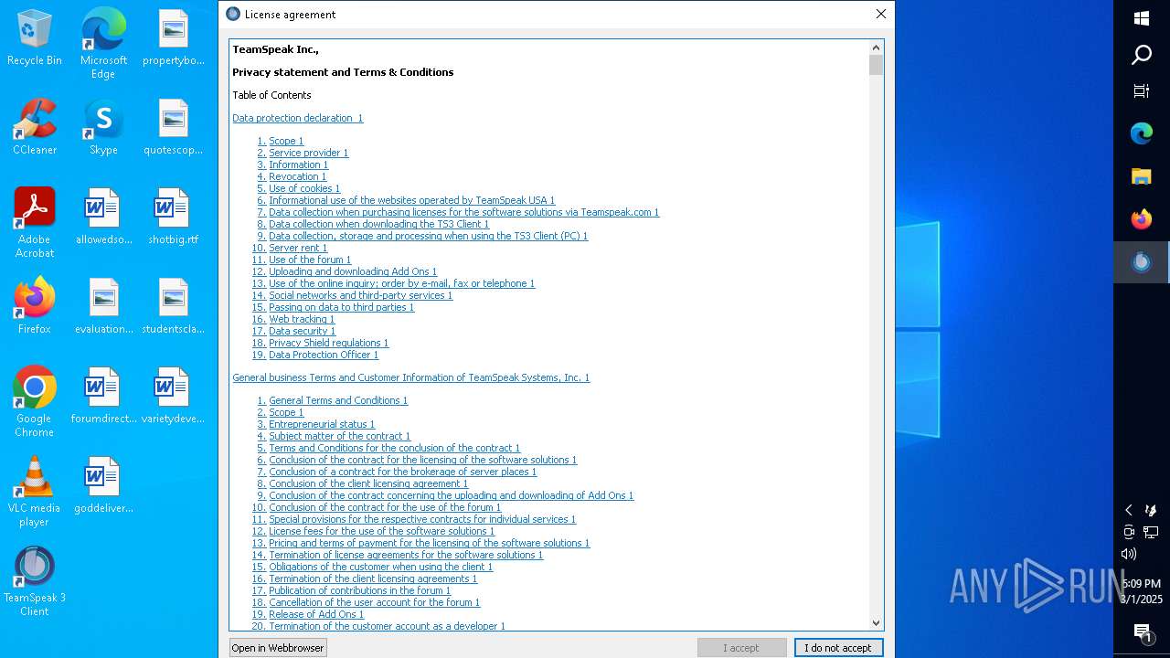Follow the Use of cookies link

[x=304, y=188]
